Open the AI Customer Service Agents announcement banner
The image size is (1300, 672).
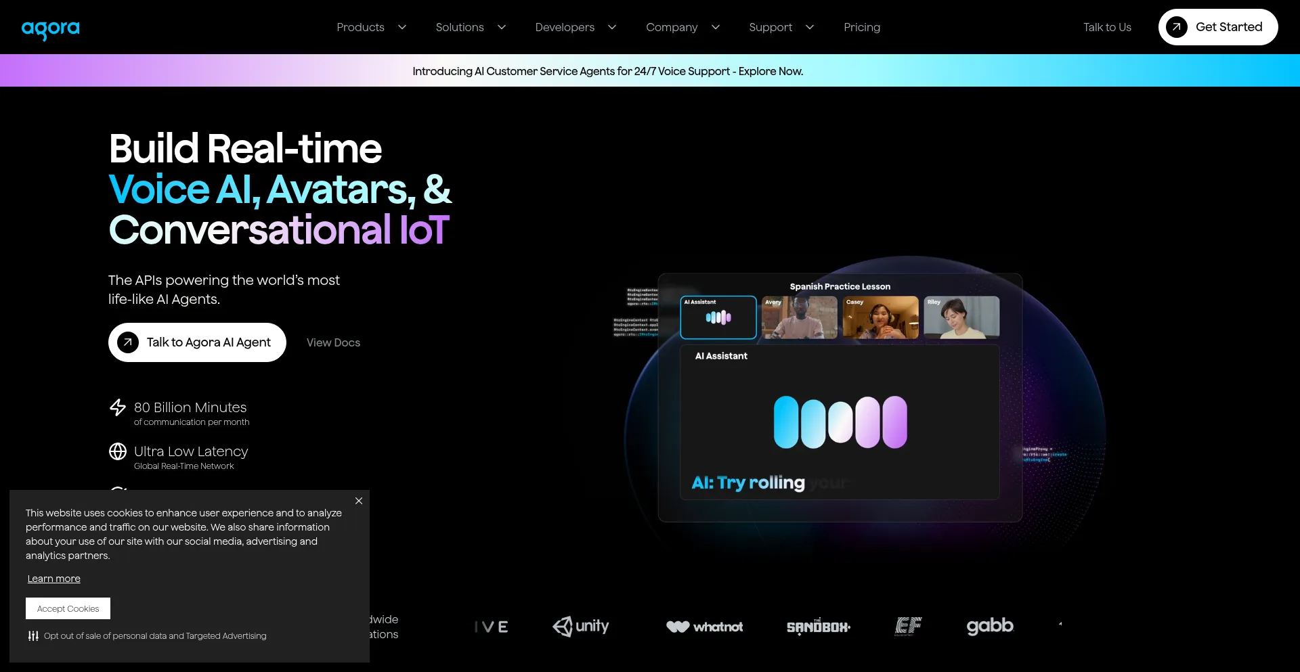click(608, 71)
